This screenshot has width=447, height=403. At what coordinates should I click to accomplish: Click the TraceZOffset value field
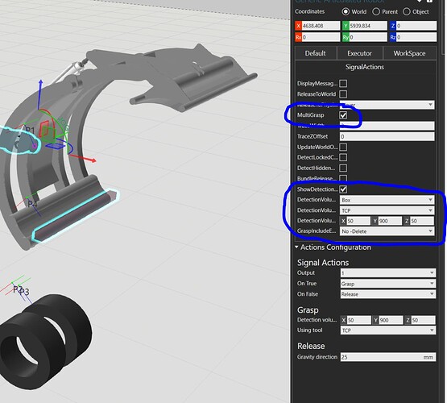[x=387, y=136]
